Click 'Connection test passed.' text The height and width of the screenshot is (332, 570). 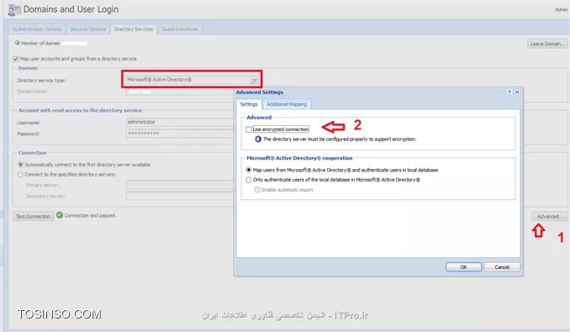click(90, 215)
